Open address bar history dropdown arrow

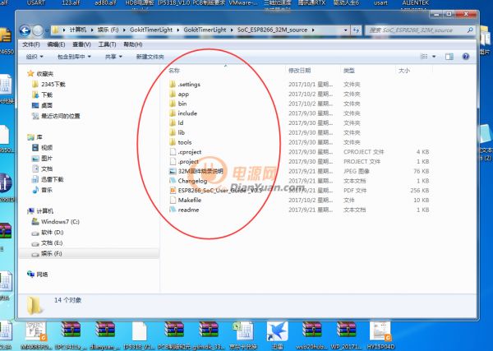coord(345,30)
